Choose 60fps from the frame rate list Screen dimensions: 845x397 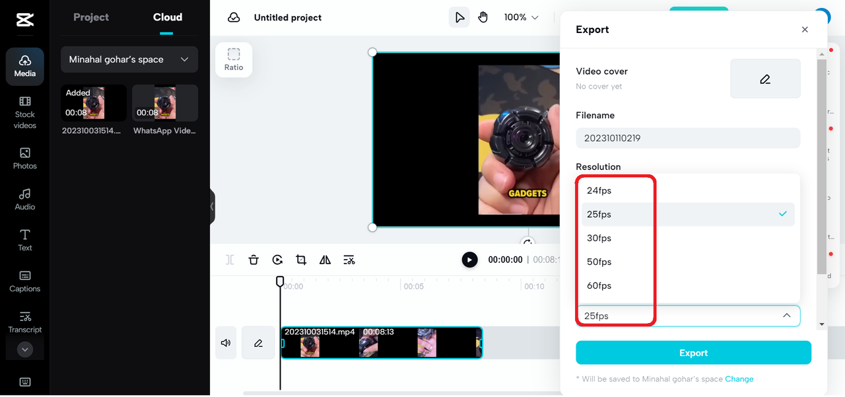pos(599,285)
